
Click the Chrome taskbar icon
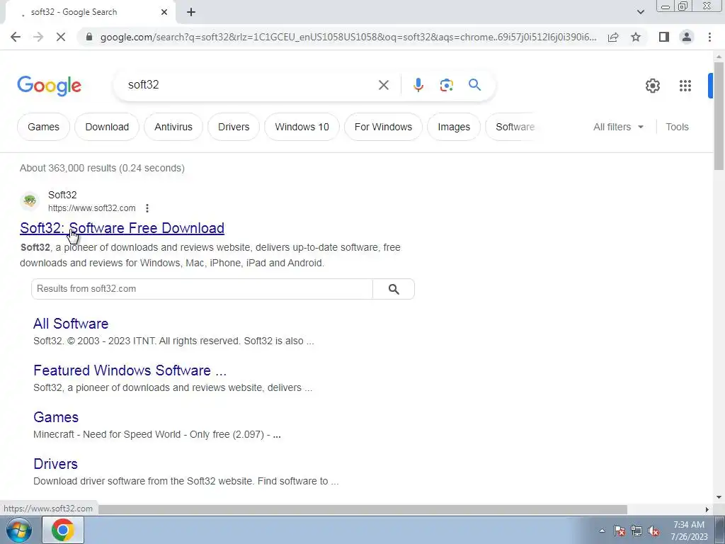[63, 530]
